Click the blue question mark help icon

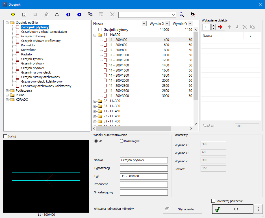click(68, 14)
